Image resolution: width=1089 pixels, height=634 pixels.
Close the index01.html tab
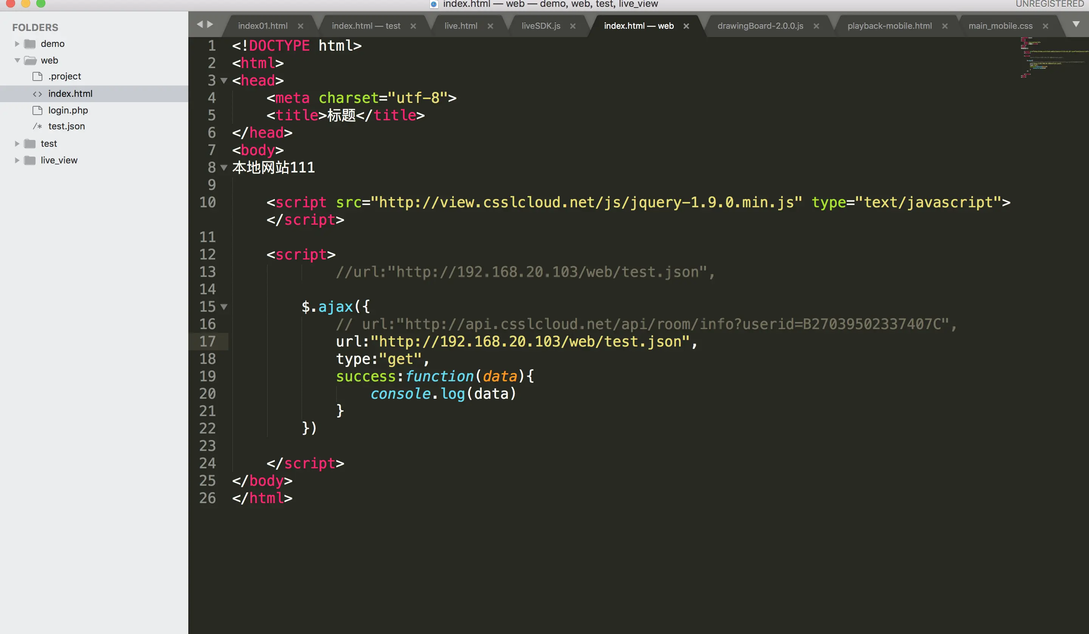[x=300, y=26]
